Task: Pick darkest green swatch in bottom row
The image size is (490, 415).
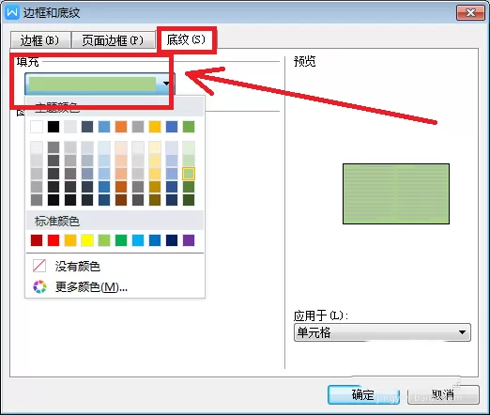Action: pos(189,200)
